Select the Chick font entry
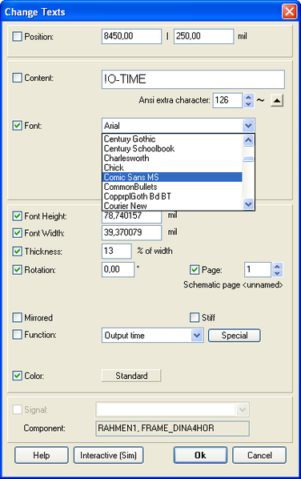Image resolution: width=301 pixels, height=479 pixels. click(172, 167)
